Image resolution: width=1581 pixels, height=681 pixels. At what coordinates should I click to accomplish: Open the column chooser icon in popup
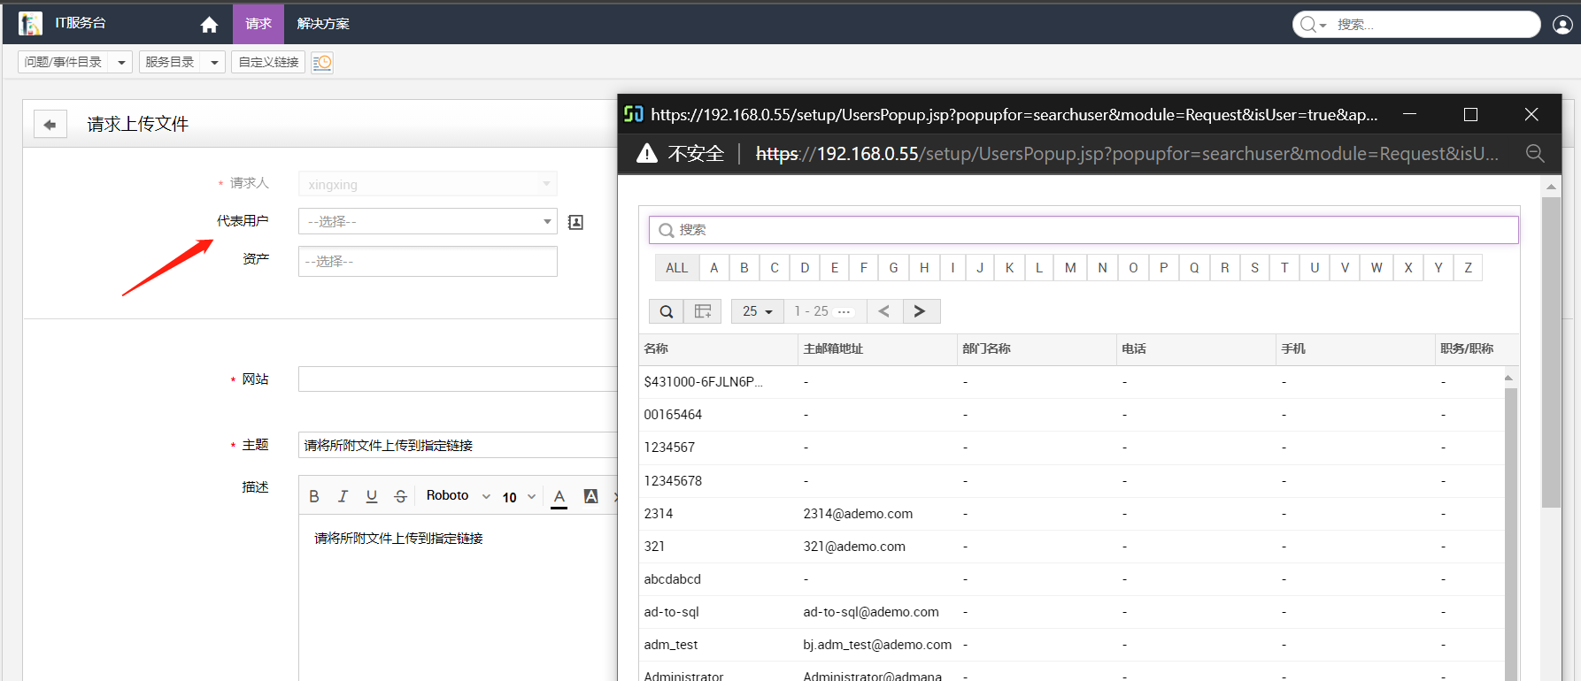tap(703, 311)
